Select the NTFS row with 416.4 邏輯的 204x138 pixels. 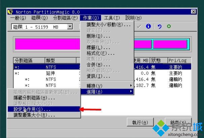click(x=102, y=79)
